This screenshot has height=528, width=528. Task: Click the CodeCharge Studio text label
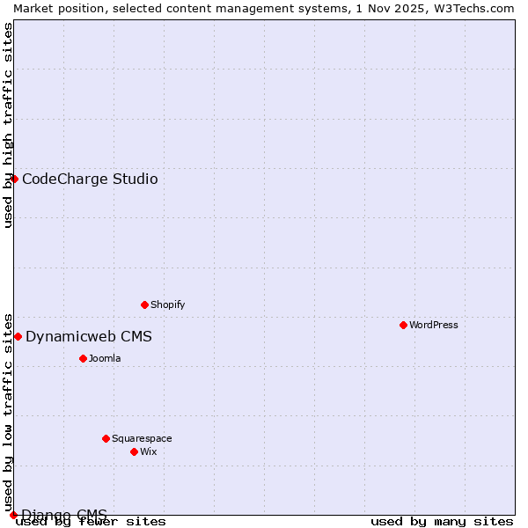pyautogui.click(x=90, y=180)
